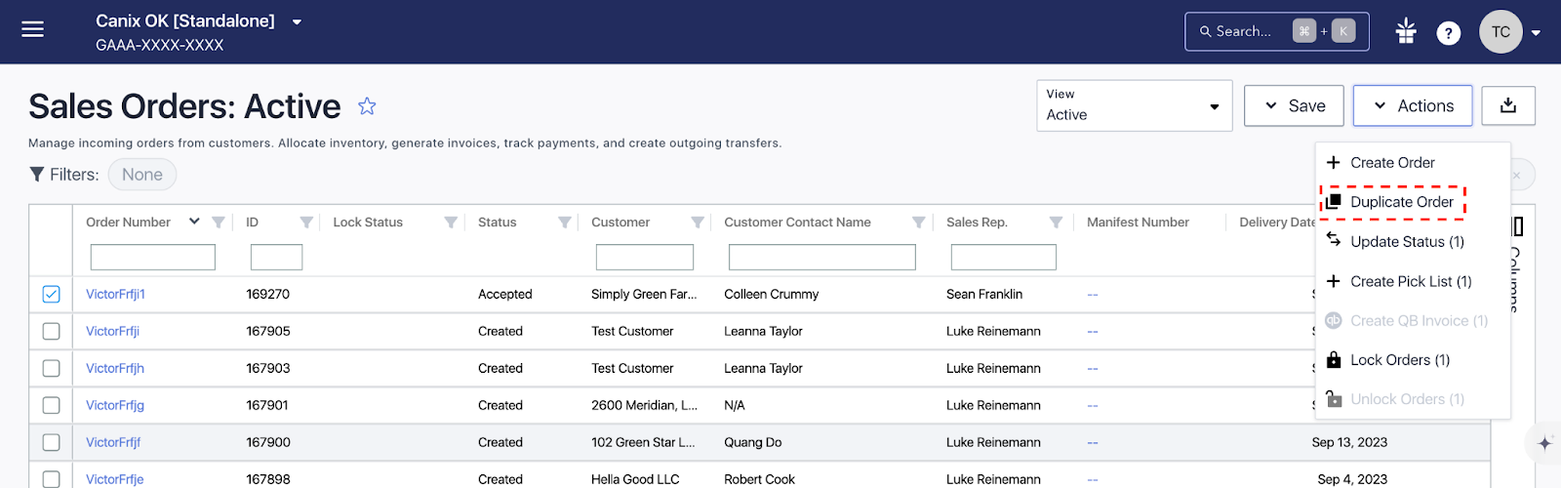Select Create Pick List menu item
Viewport: 1561px width, 488px height.
(x=1410, y=281)
